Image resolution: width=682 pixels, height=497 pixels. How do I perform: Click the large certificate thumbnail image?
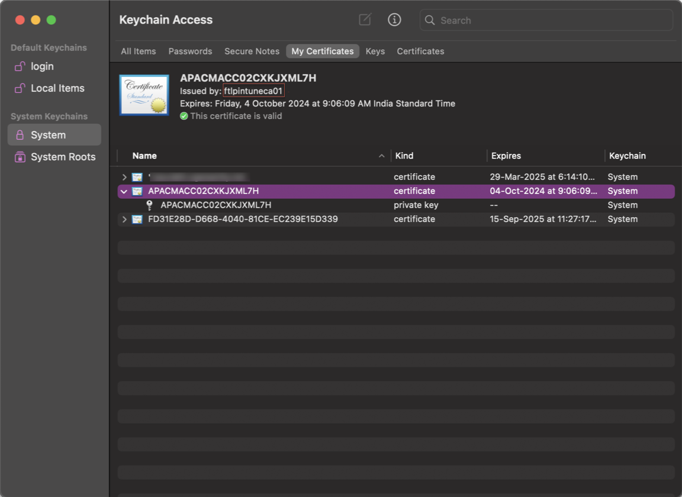coord(144,95)
